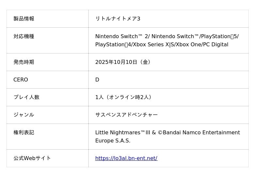Click the Europe S.A.S. text line
Screen dimensions: 261x177
113,141
